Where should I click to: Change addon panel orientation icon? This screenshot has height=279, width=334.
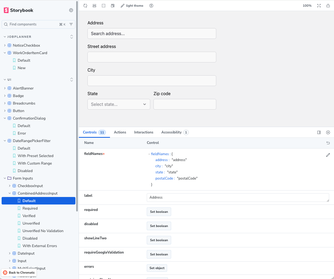click(x=319, y=132)
